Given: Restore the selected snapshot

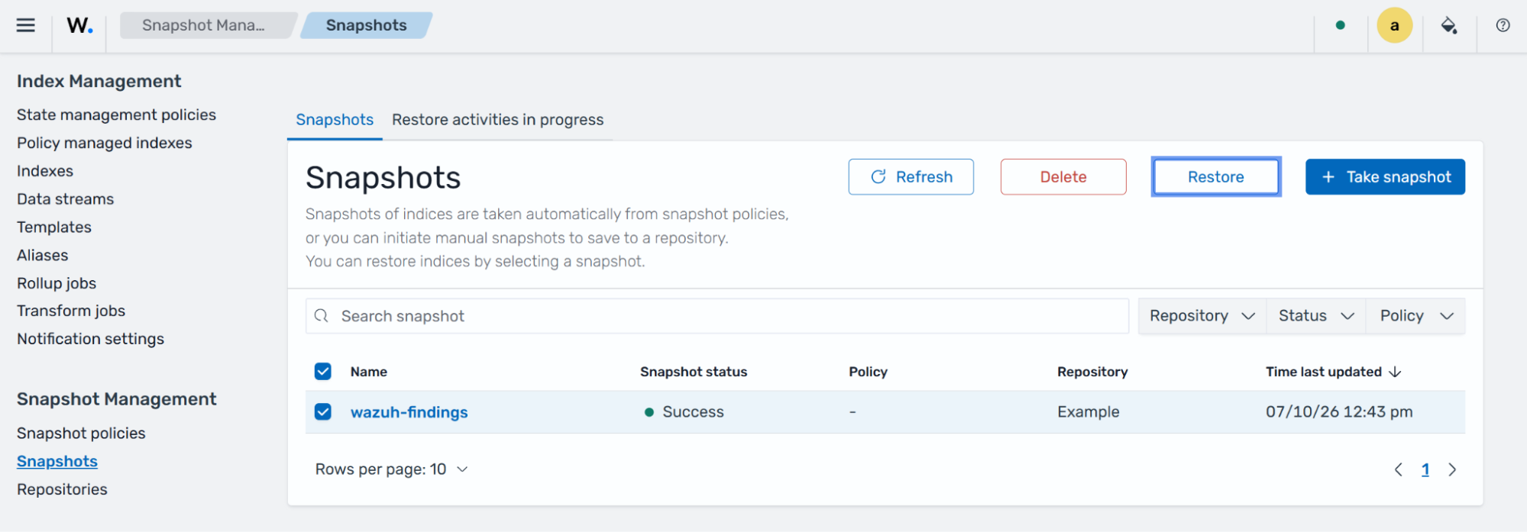Looking at the screenshot, I should click(x=1216, y=177).
